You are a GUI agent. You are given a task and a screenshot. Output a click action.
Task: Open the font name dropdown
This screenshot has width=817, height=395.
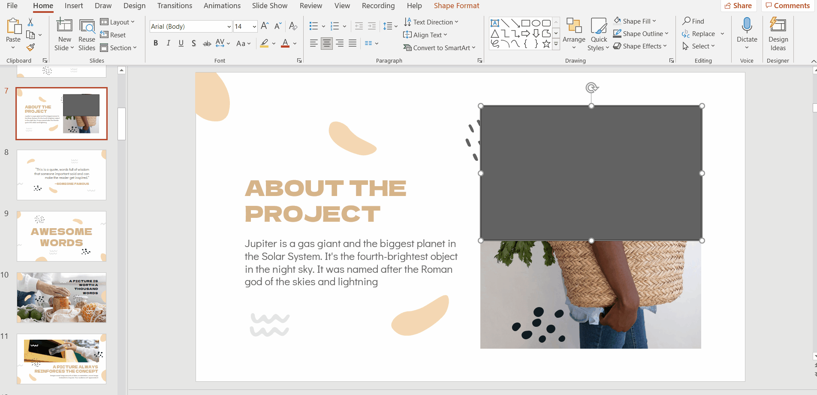tap(229, 27)
